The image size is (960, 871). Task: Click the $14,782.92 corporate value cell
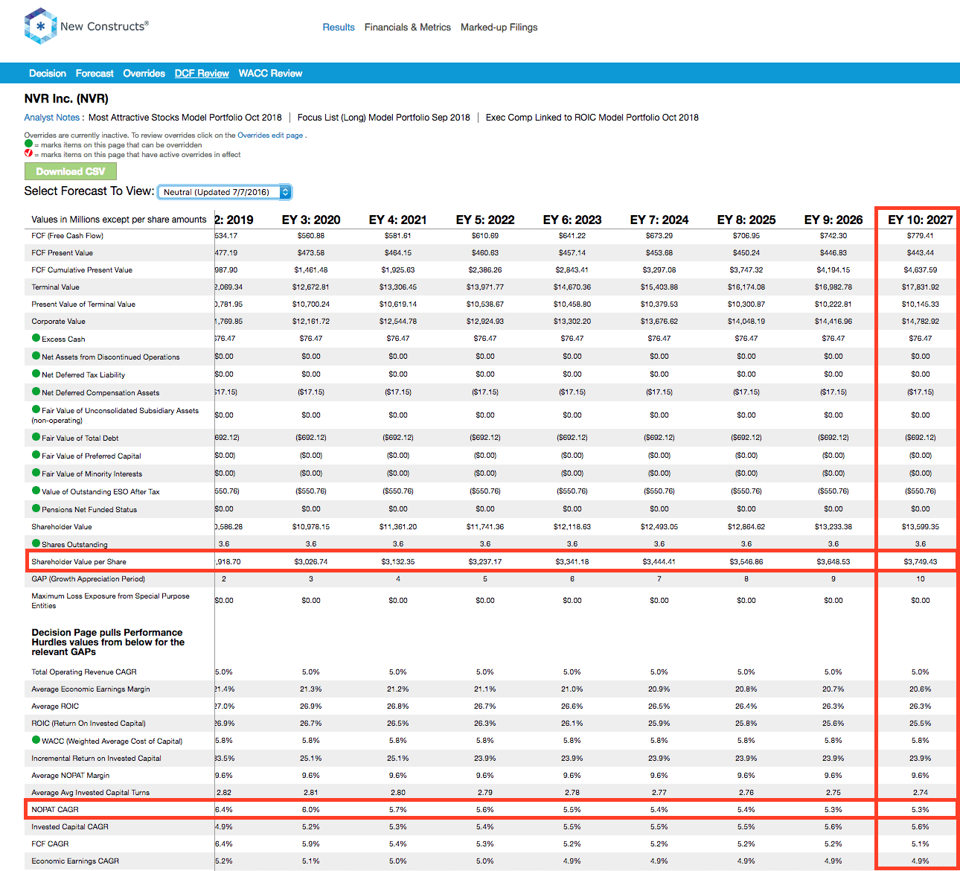(x=921, y=321)
